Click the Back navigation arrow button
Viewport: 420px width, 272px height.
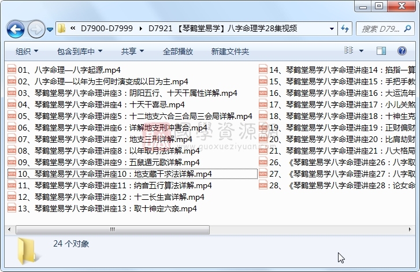(x=16, y=28)
